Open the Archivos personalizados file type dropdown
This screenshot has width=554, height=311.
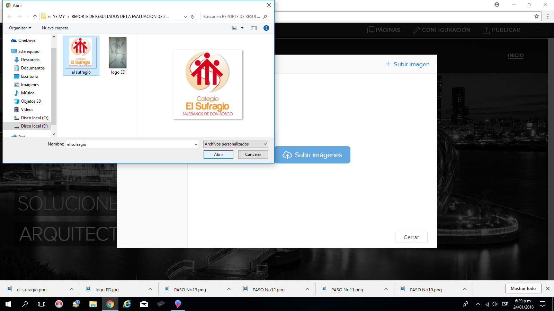(236, 144)
